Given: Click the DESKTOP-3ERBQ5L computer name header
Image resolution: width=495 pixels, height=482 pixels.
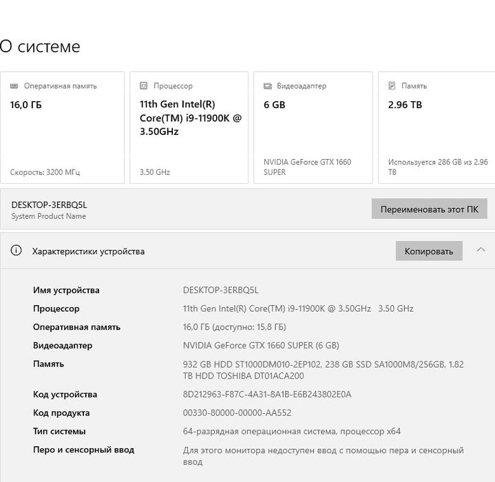Looking at the screenshot, I should (50, 205).
